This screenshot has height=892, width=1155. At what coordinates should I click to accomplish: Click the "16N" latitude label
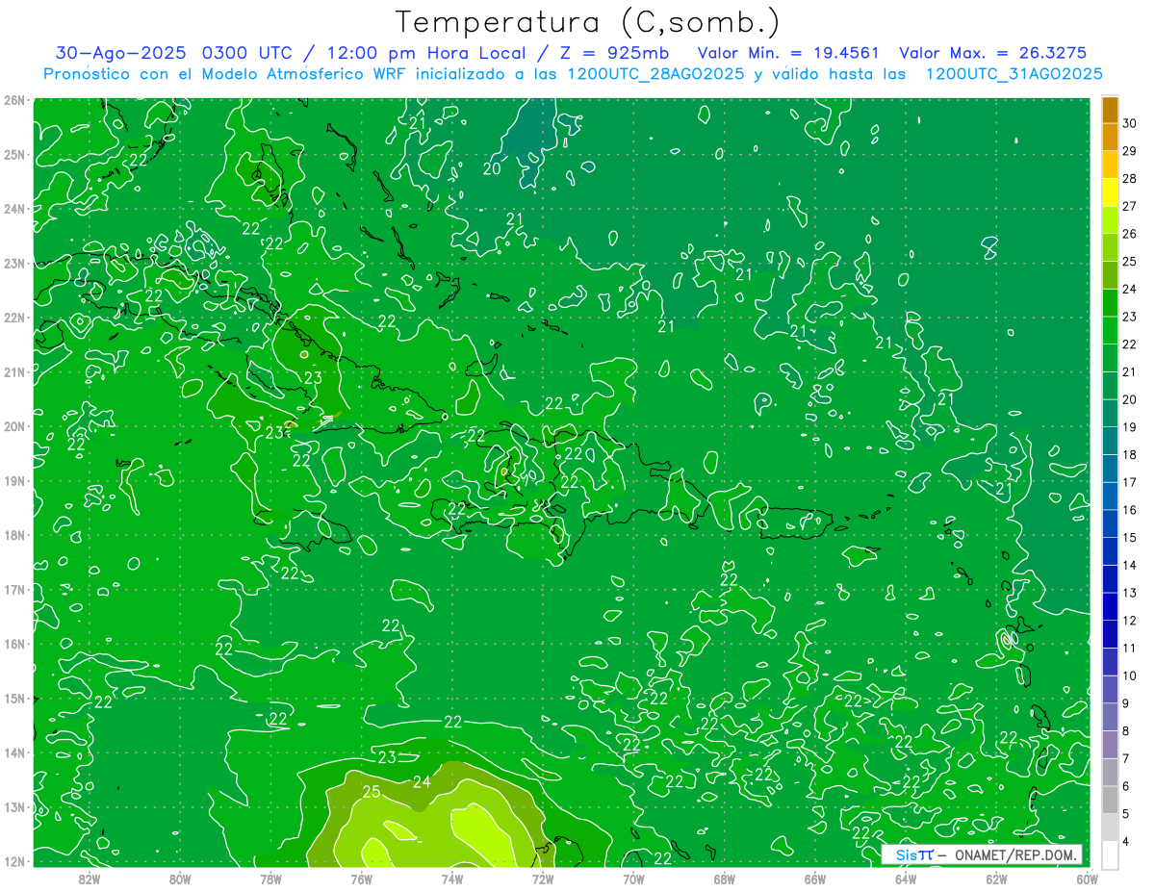[x=14, y=644]
